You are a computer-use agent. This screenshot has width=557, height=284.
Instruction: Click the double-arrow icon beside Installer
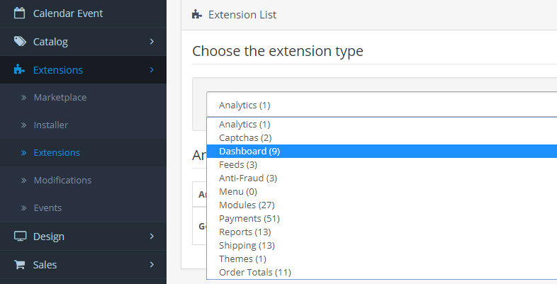pos(23,125)
